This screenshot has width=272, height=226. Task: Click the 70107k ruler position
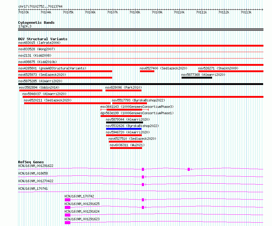[x=112, y=12]
